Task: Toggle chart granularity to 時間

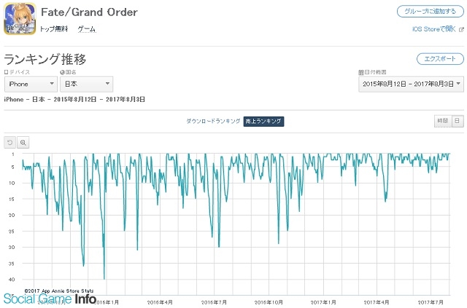Action: click(443, 121)
